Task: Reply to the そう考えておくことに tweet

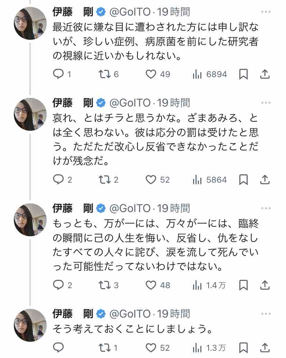Action: point(58,347)
